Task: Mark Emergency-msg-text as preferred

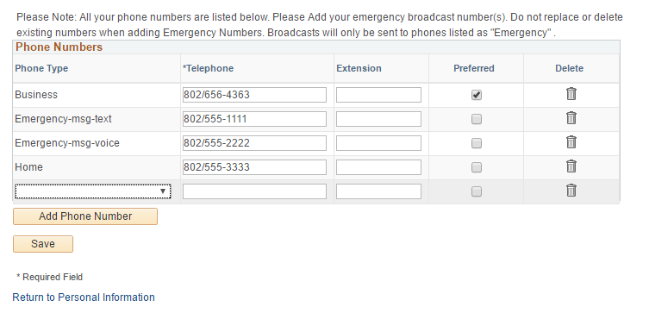Action: point(477,119)
